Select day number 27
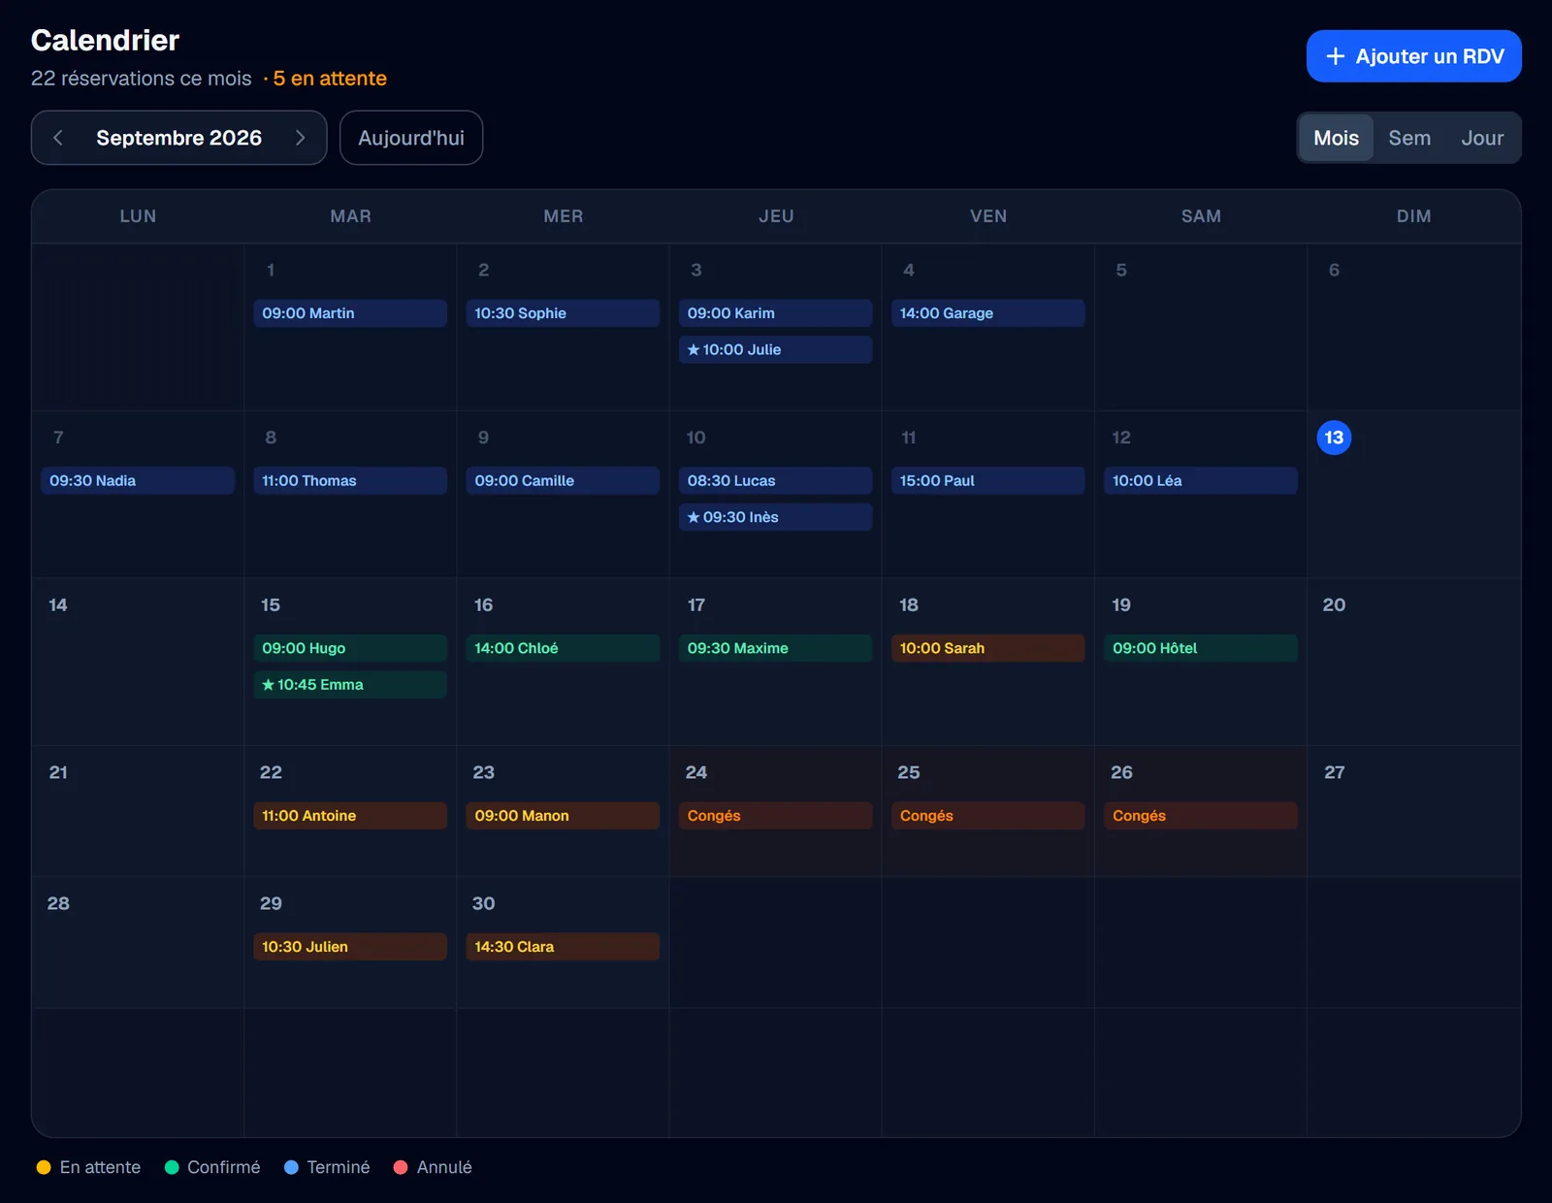1552x1203 pixels. pyautogui.click(x=1335, y=773)
